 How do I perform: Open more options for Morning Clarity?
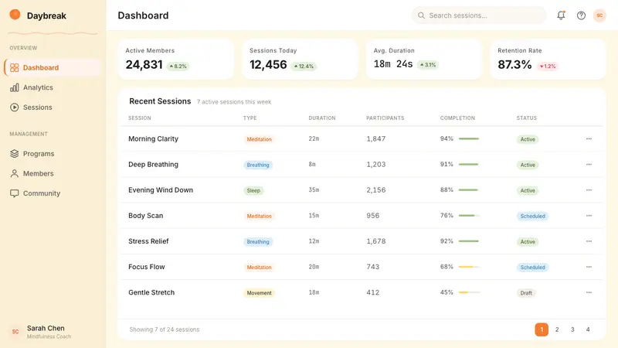pos(589,139)
